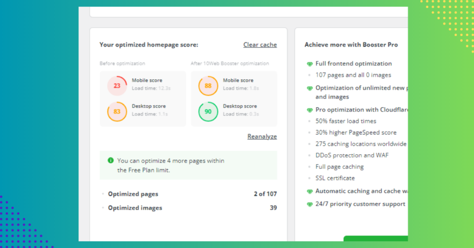The width and height of the screenshot is (474, 248).
Task: Click the 'Your optimized homepage score:' heading
Action: [149, 45]
